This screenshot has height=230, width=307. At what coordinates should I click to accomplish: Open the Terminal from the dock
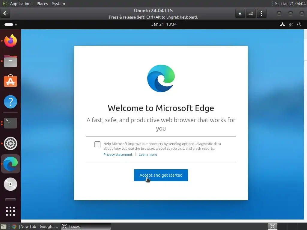tap(10, 123)
